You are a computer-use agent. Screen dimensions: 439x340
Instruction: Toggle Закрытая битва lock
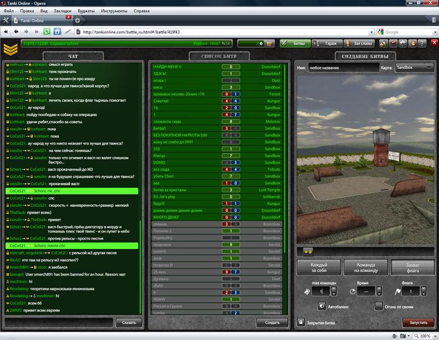tap(301, 322)
